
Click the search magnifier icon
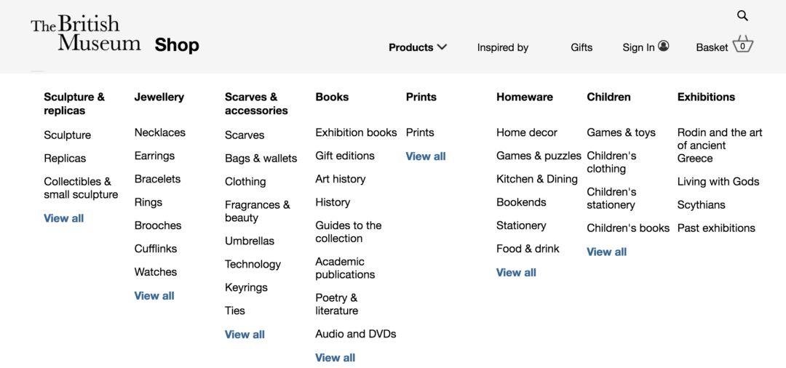pyautogui.click(x=742, y=15)
